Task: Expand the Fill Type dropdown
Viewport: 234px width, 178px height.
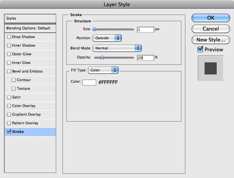Action: pyautogui.click(x=103, y=70)
